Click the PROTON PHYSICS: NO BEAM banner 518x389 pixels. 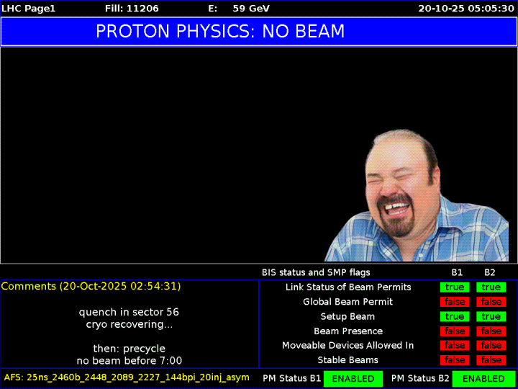click(220, 32)
